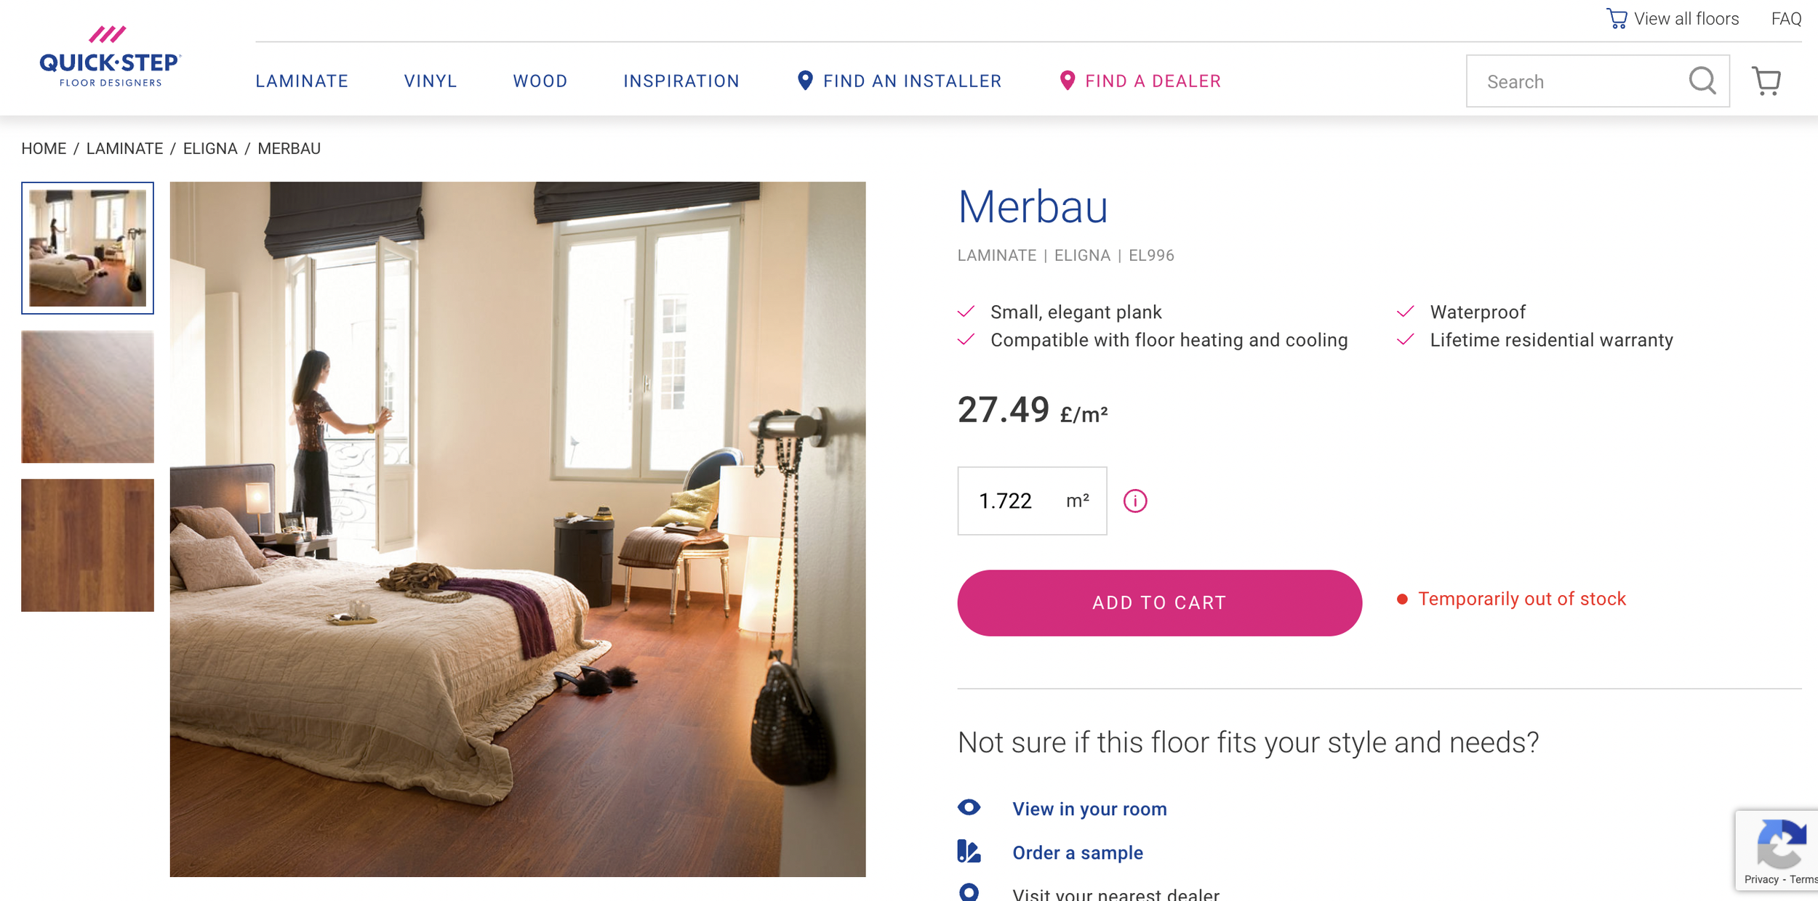This screenshot has width=1818, height=901.
Task: Open the shopping cart icon
Action: point(1766,81)
